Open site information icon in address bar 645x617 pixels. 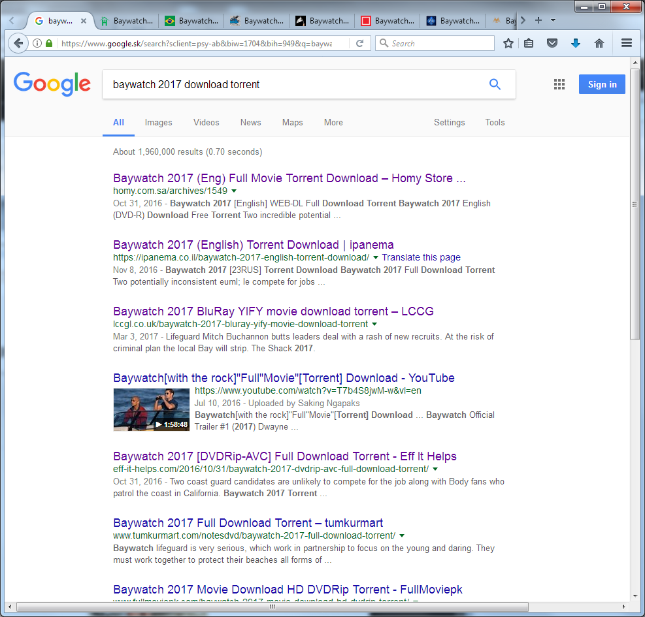37,43
